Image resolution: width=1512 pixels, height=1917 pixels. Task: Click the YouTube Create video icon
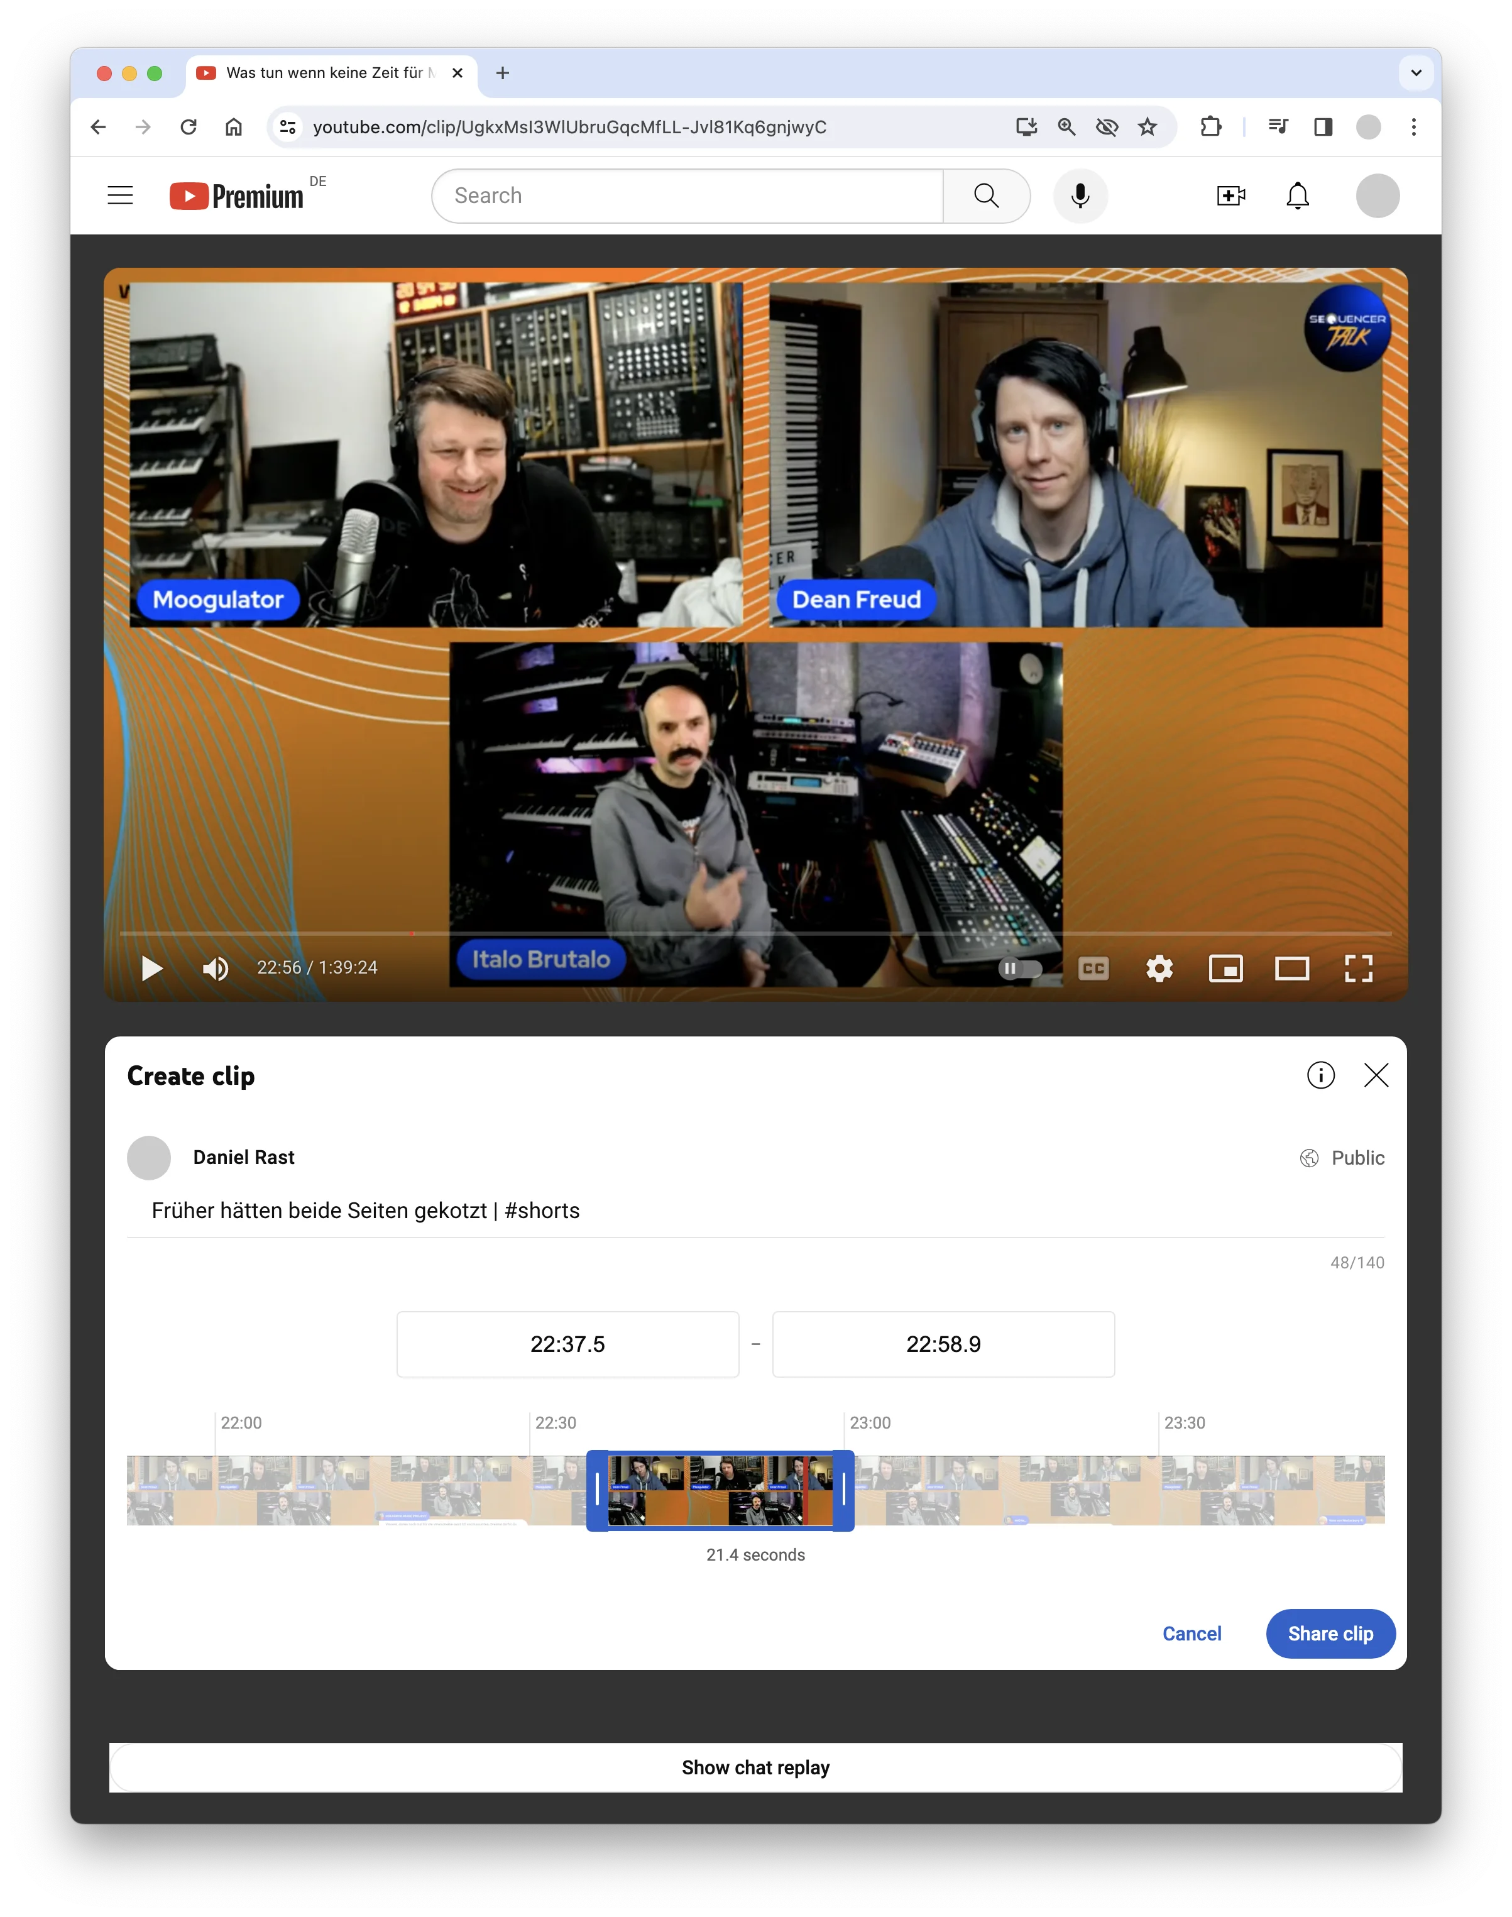1230,195
